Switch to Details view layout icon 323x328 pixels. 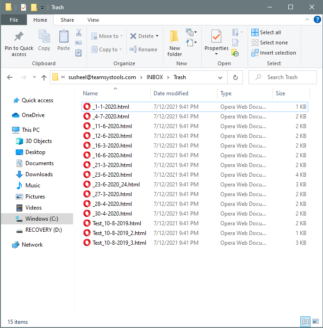point(305,322)
